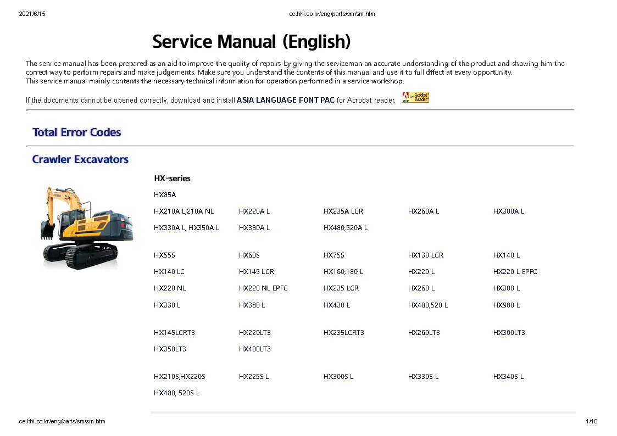Viewport: 617px width, 436px height.
Task: Open the HX480,520 L manual
Action: (428, 305)
